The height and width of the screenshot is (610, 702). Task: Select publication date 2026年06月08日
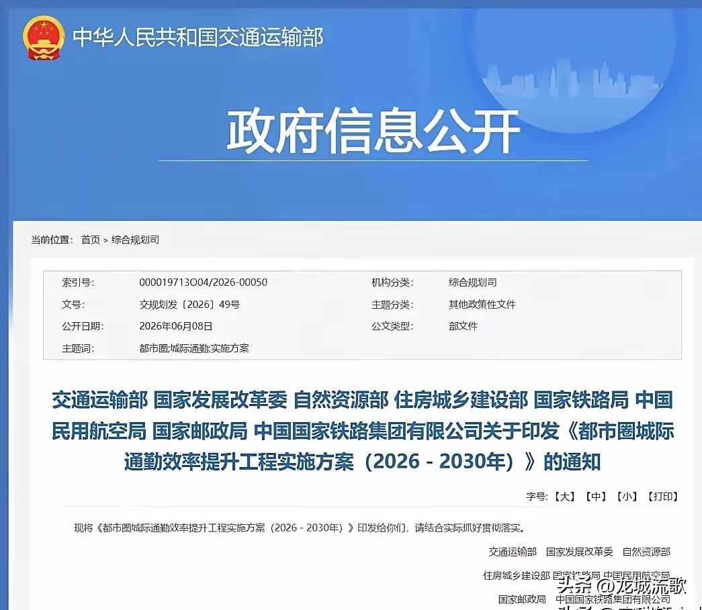[175, 326]
